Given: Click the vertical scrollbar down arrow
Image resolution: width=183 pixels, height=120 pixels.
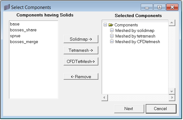Looking at the screenshot, I should coord(172,91).
